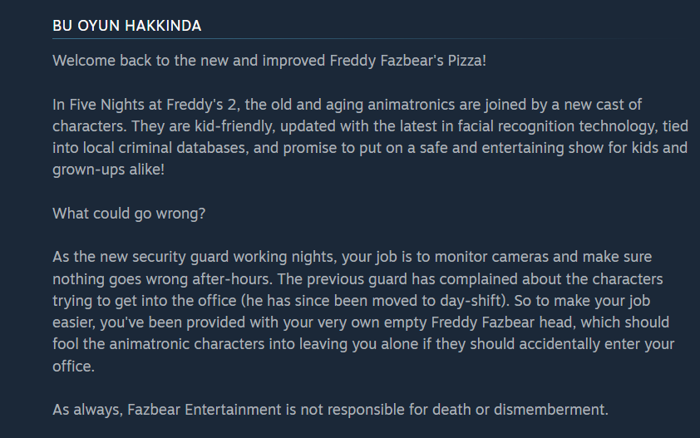Screen dimensions: 700x438
Task: Click the "What could go wrong?" line
Action: tap(129, 214)
